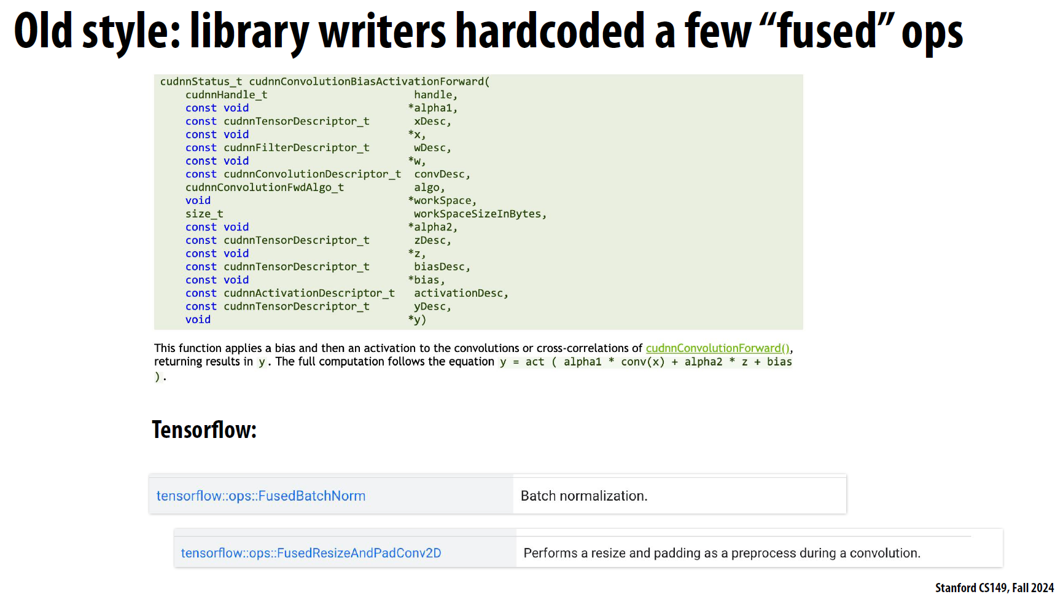Image resolution: width=1055 pixels, height=594 pixels.
Task: Click the "handle," parameter name
Action: click(435, 95)
